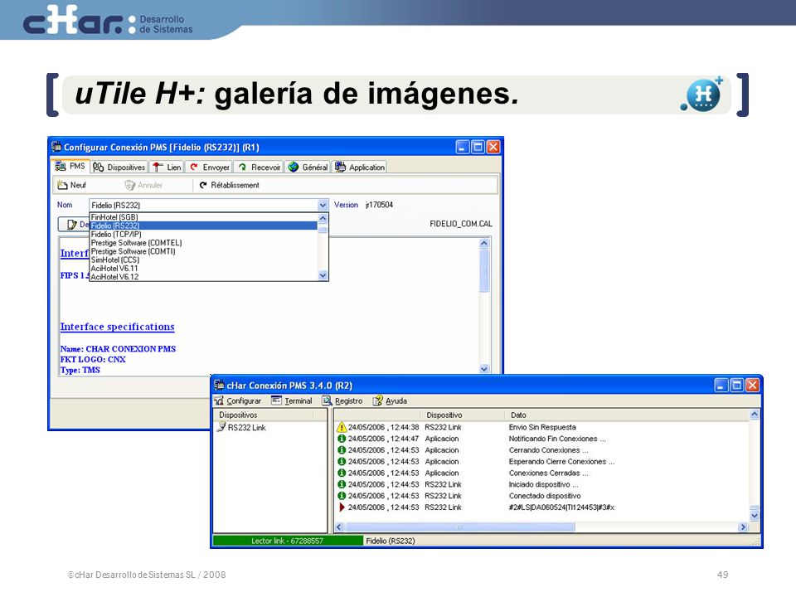Open the Application tab

tap(359, 167)
